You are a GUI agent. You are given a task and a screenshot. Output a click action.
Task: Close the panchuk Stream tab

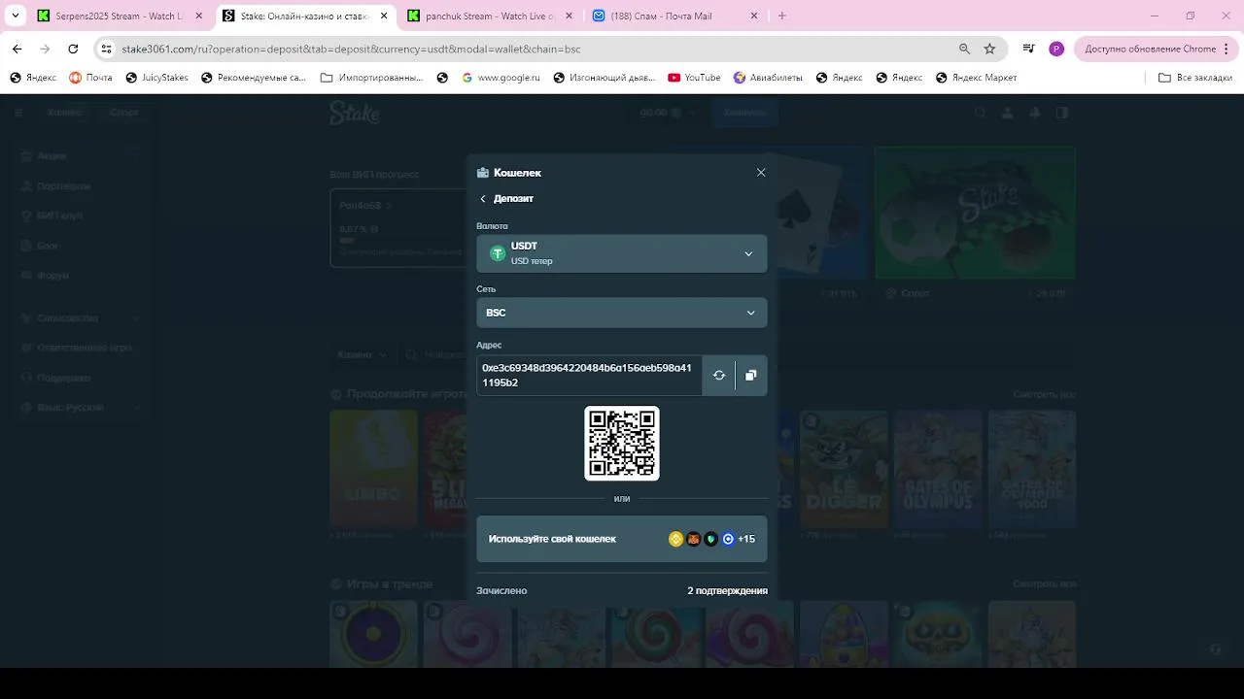(569, 16)
